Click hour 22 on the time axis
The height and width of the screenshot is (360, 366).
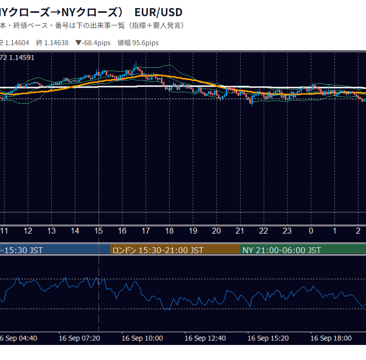point(264,231)
